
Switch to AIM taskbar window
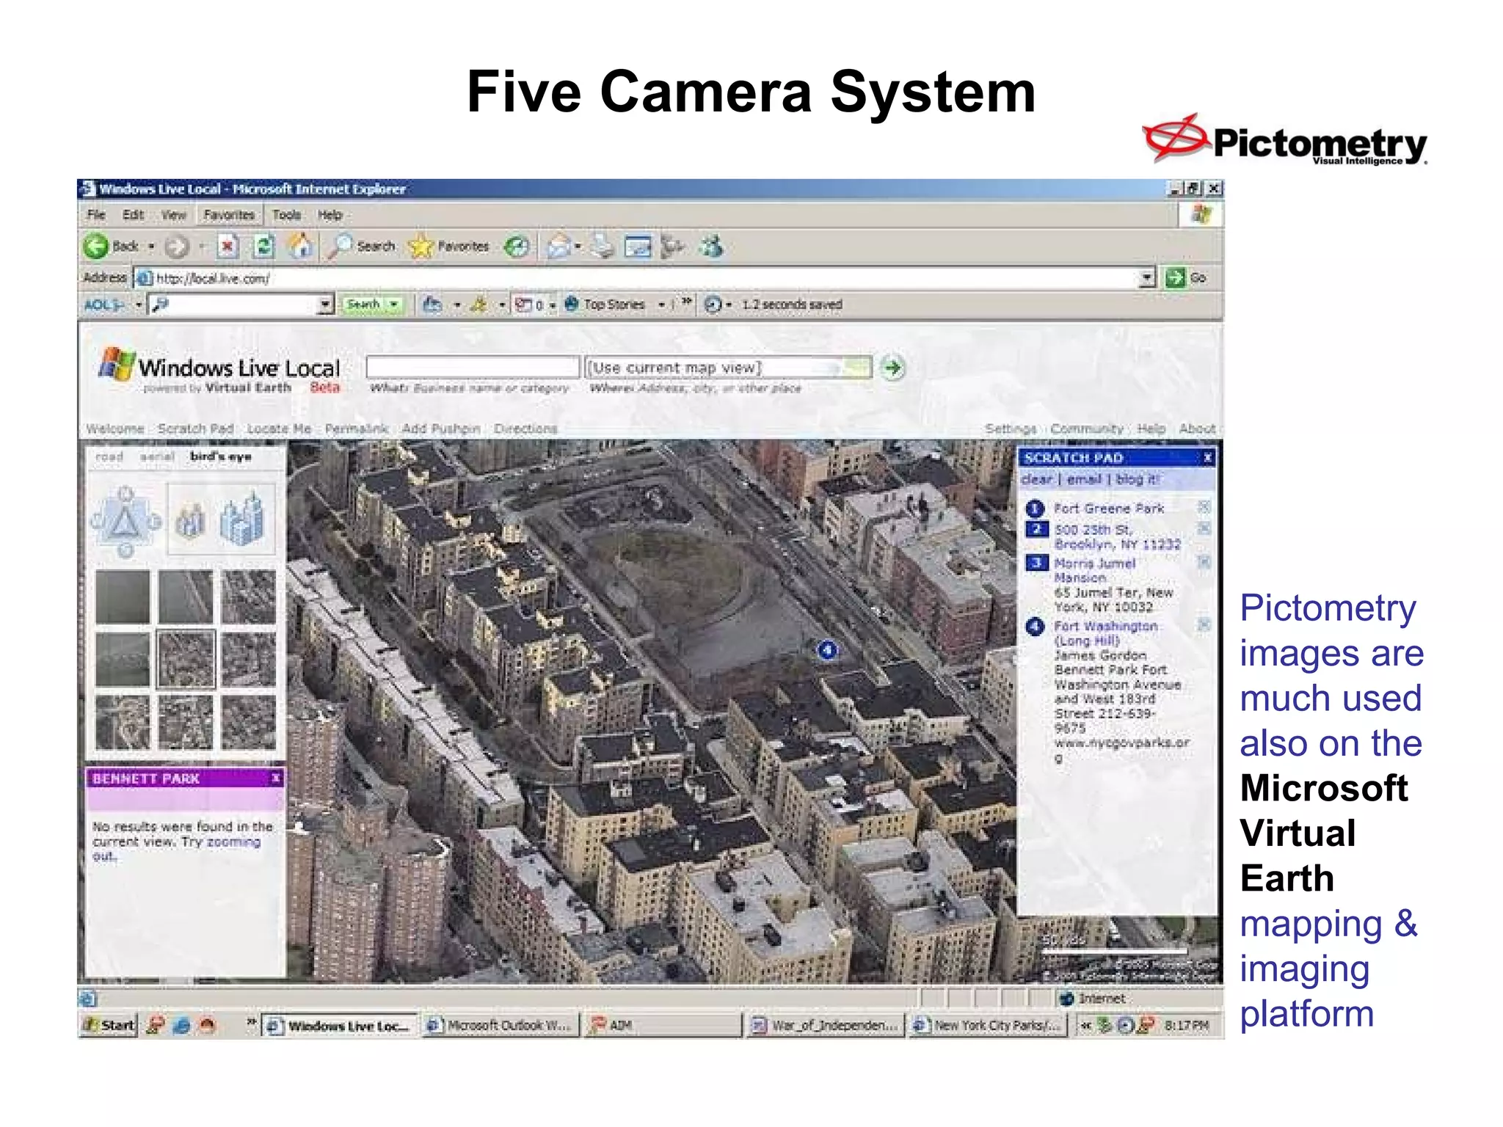pyautogui.click(x=663, y=1025)
